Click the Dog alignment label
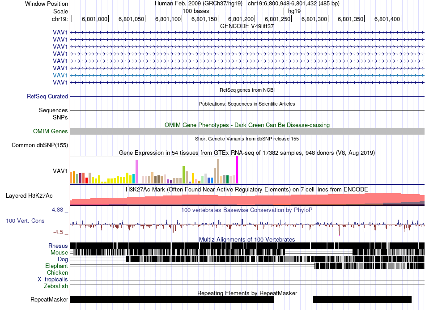 (63, 259)
